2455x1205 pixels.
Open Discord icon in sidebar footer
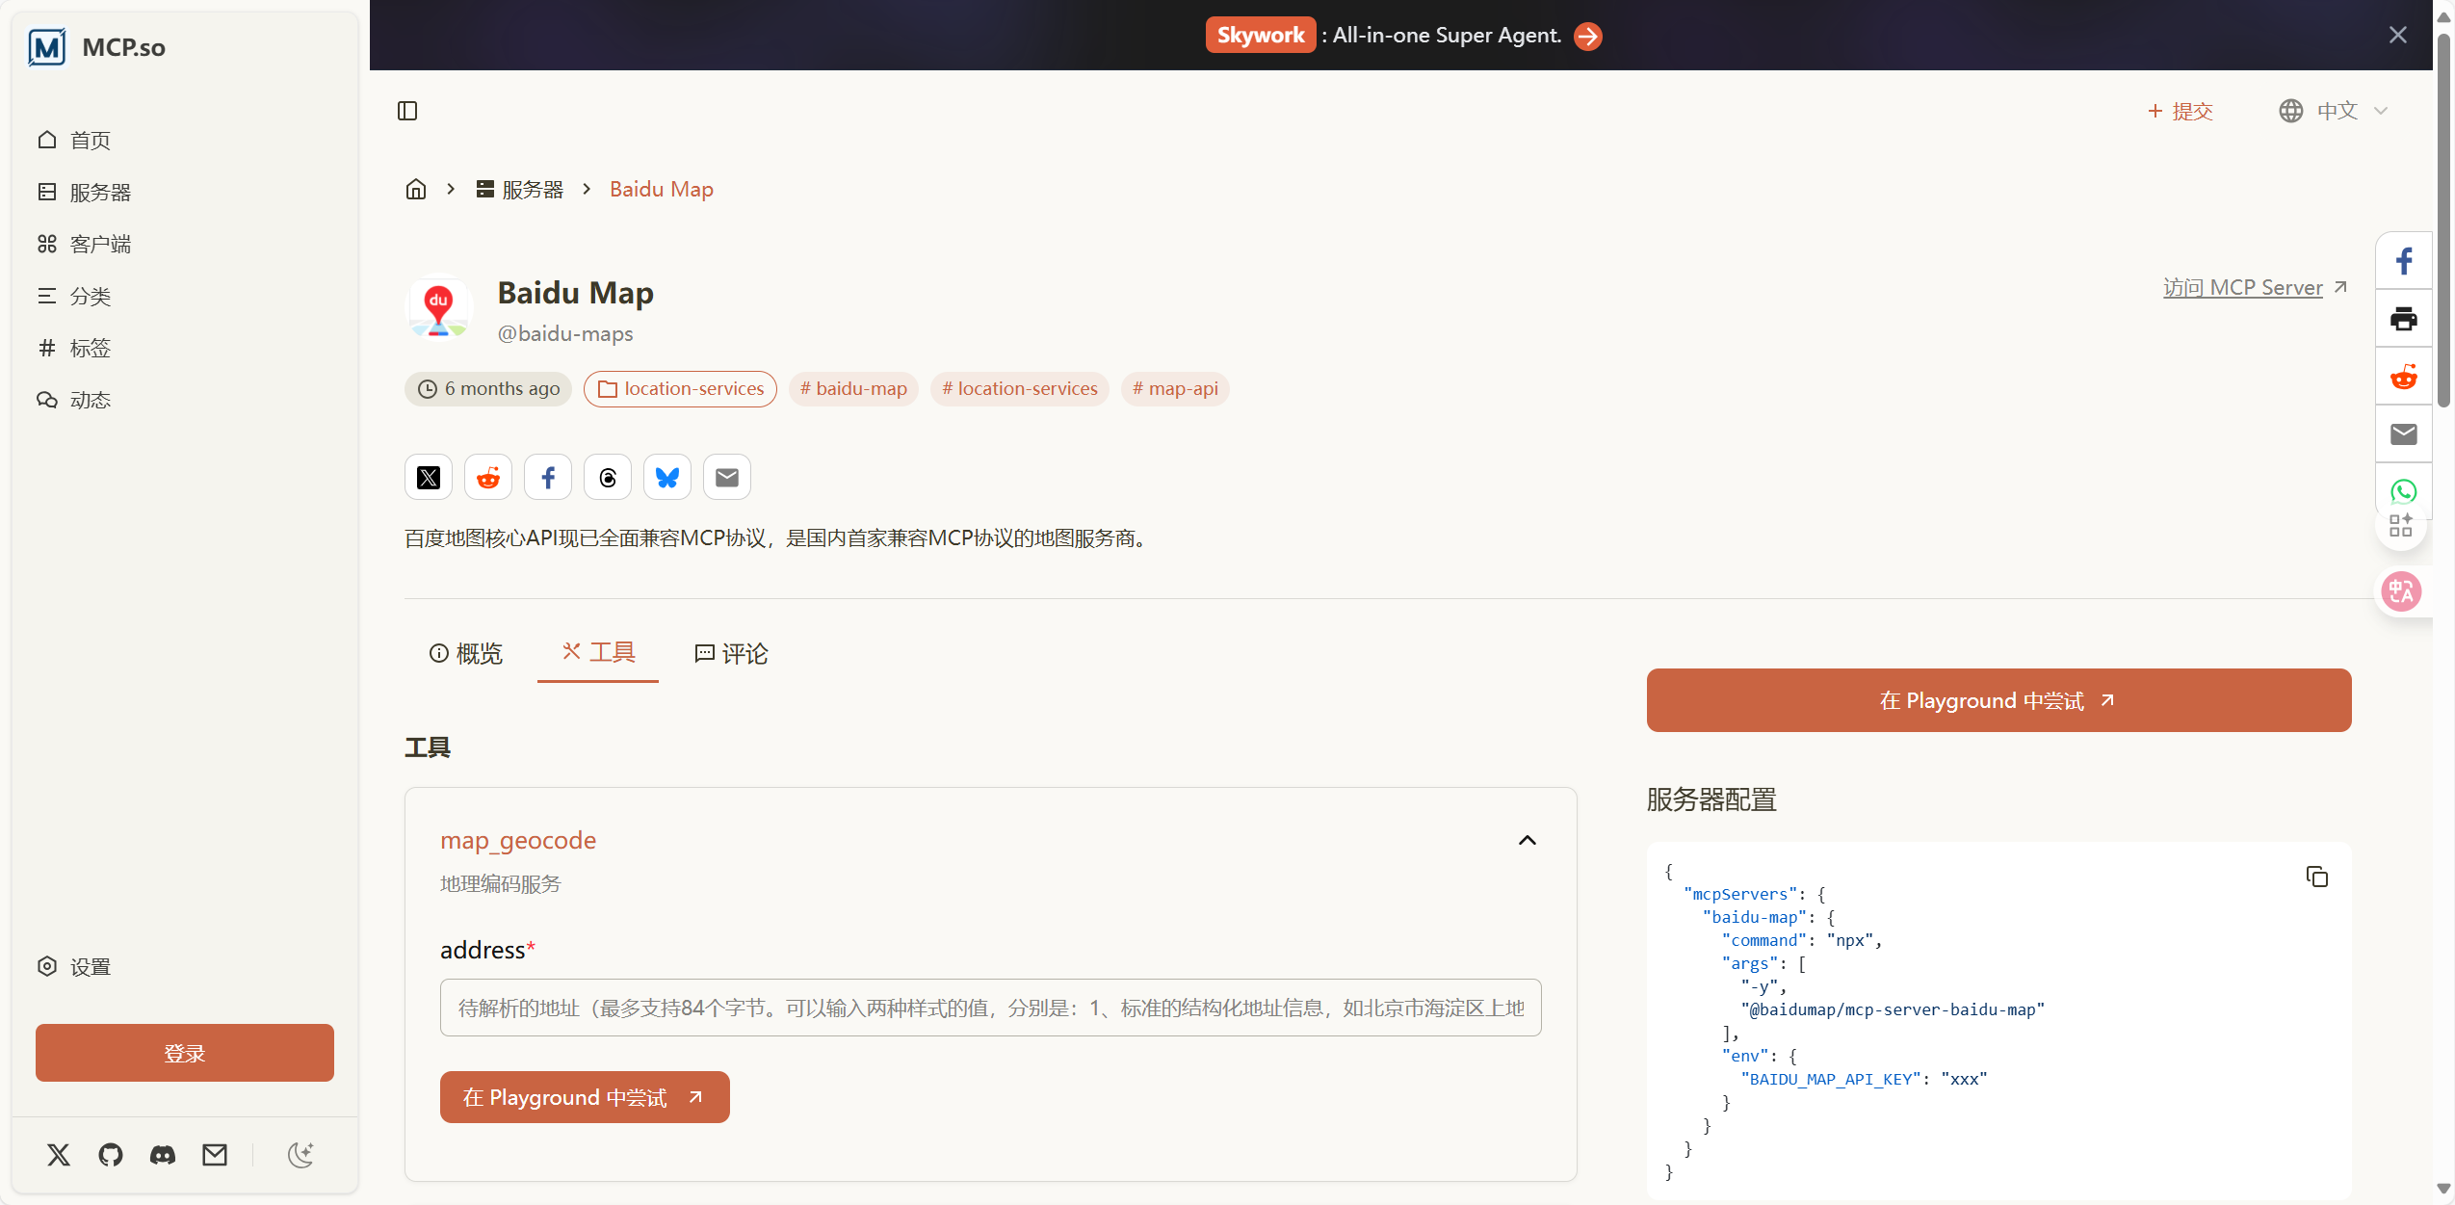pos(163,1154)
